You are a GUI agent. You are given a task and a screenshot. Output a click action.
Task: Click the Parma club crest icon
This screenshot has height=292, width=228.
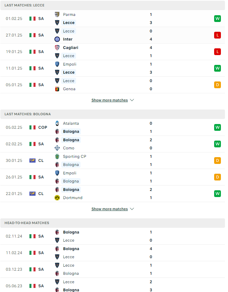pyautogui.click(x=57, y=15)
